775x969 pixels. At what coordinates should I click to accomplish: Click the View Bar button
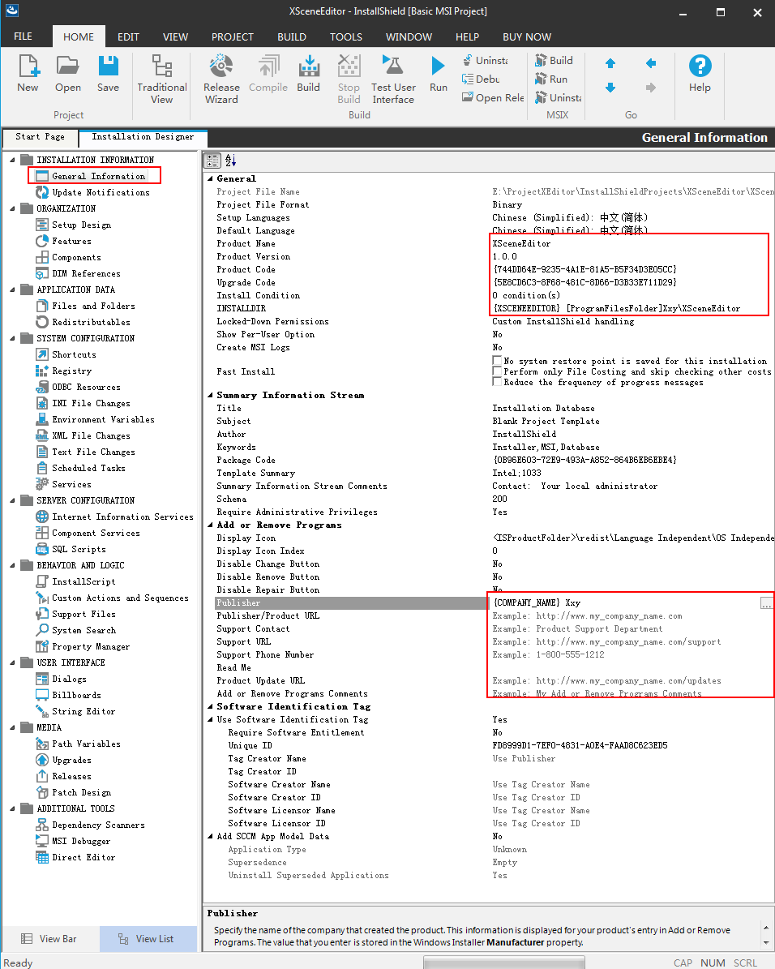pos(50,939)
